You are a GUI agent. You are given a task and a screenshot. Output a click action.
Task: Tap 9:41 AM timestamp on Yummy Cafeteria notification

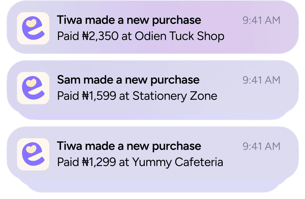coord(262,146)
